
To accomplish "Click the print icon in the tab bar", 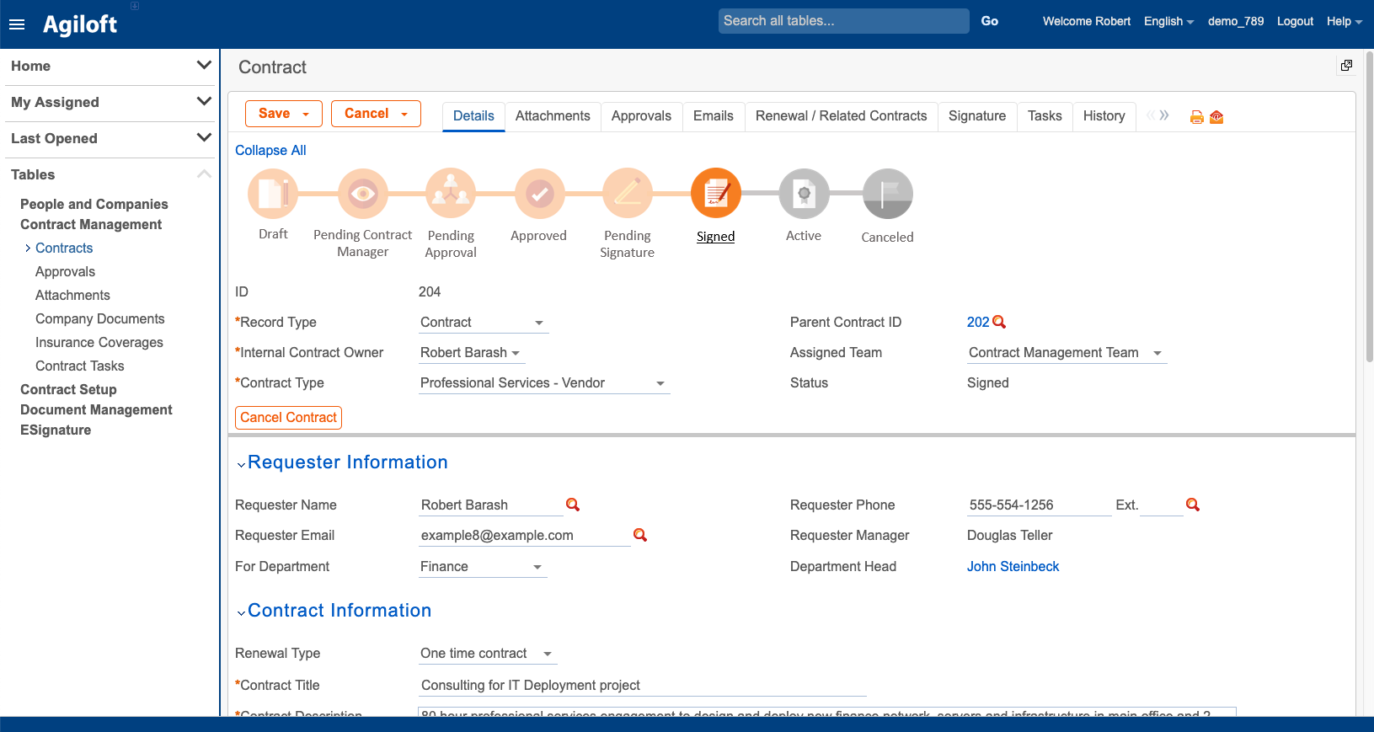I will coord(1196,117).
